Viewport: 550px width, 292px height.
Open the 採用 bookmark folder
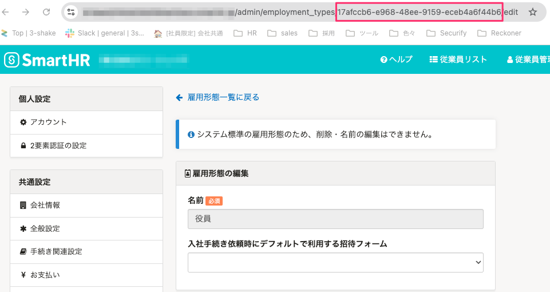(322, 33)
